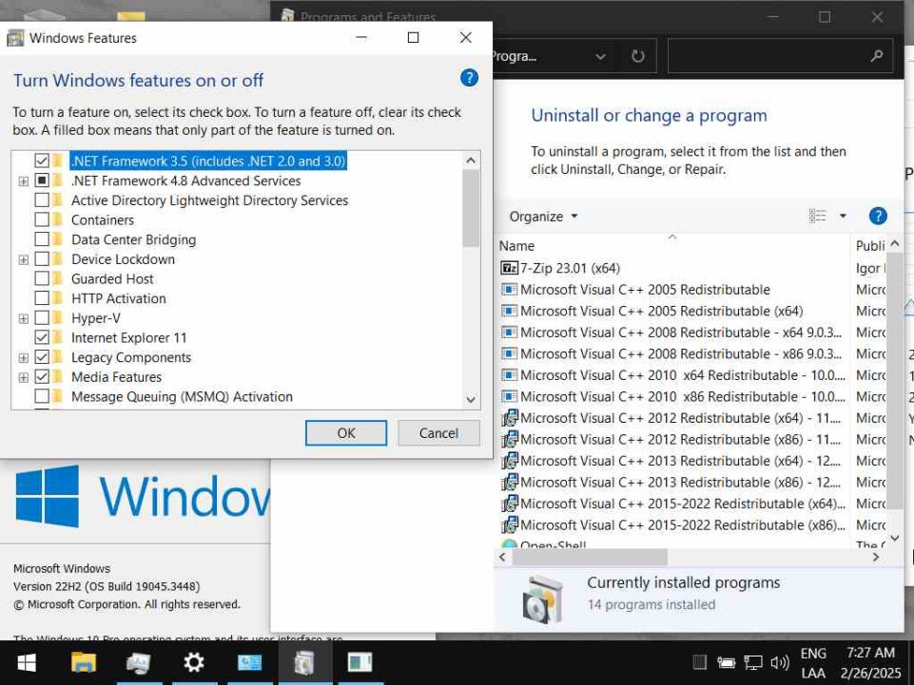The height and width of the screenshot is (685, 914).
Task: Click the installed programs disc icon in details pane
Action: pos(542,599)
